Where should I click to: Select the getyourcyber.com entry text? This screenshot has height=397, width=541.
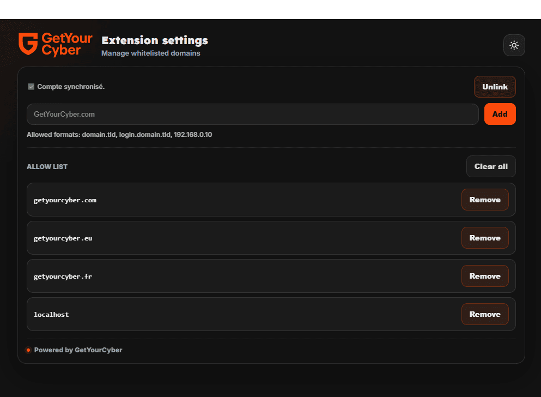pos(65,200)
